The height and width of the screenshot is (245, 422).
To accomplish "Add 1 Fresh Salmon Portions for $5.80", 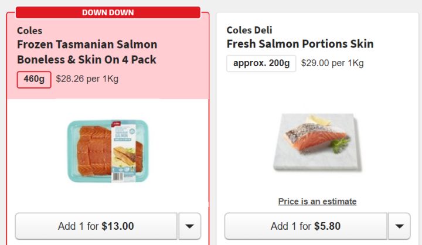I will tap(305, 226).
